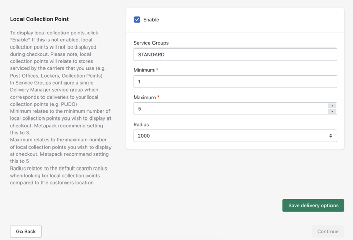
Task: Click the Enable label text
Action: pos(151,20)
